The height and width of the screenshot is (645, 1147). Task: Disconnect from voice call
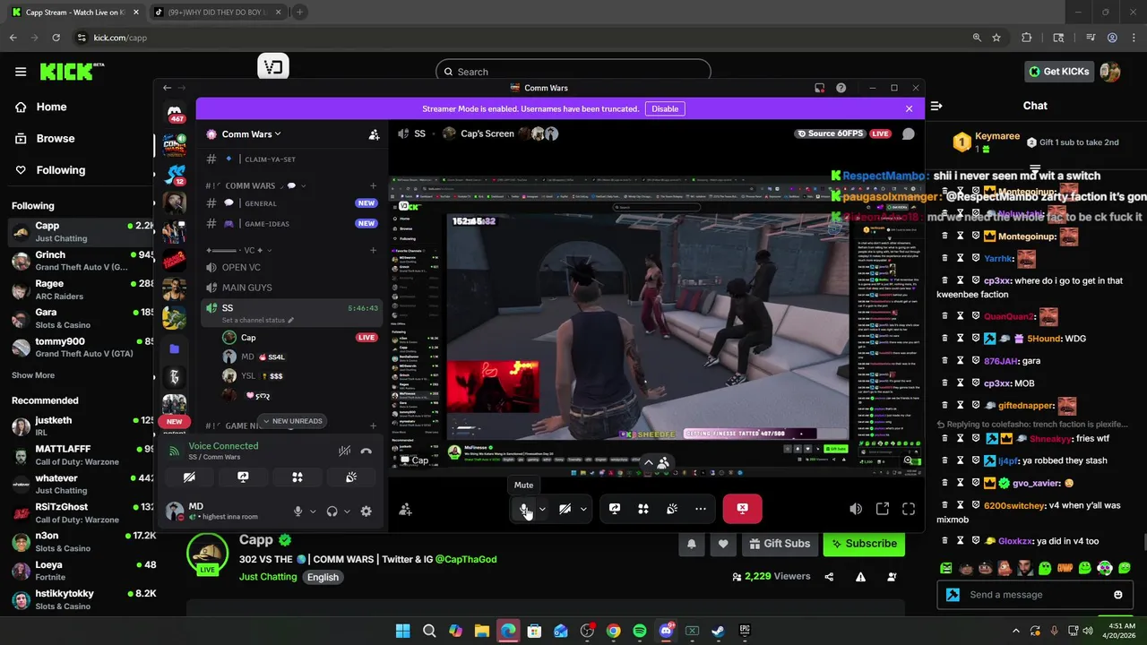pyautogui.click(x=366, y=451)
